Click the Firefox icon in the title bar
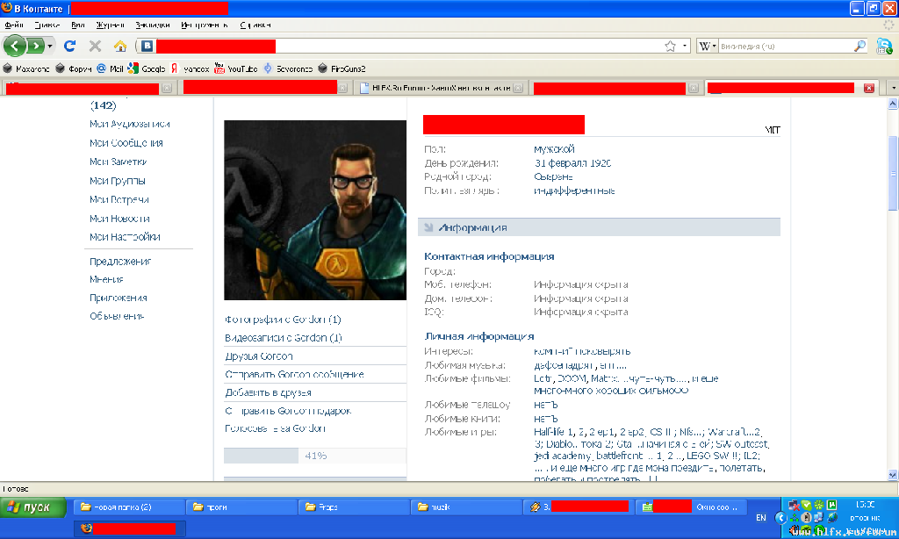This screenshot has width=899, height=539. pyautogui.click(x=7, y=8)
